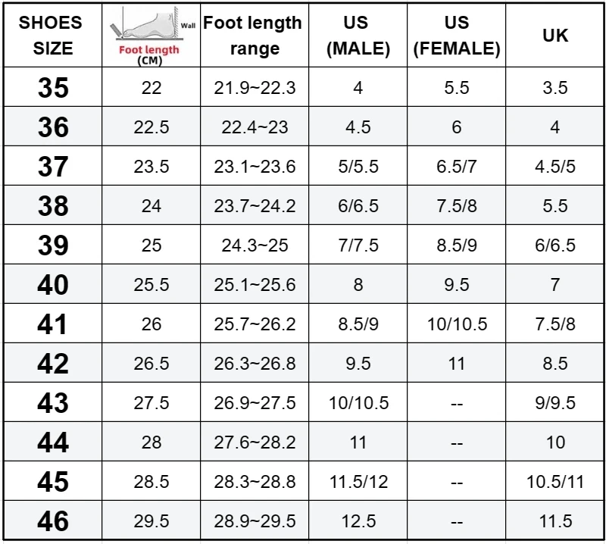
Task: Select the US (MALE) column header
Action: point(358,36)
